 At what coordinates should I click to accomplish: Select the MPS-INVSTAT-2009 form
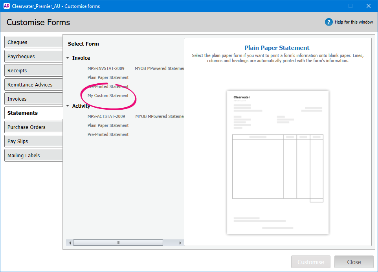(x=106, y=68)
